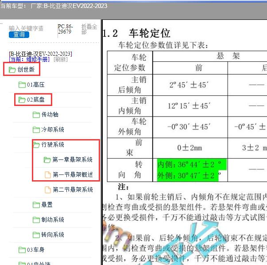Screen dimensions: 267x265
Task: Expand the 01高压 folder icon
Action: (x=22, y=85)
